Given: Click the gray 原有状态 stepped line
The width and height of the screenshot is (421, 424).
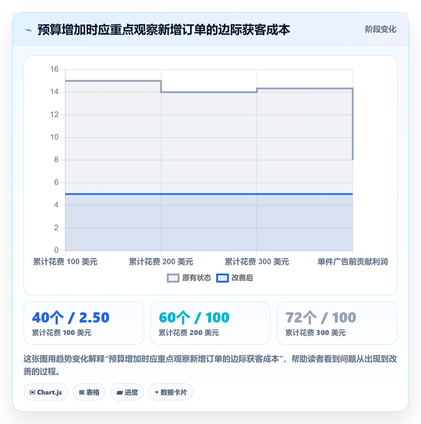Looking at the screenshot, I should [209, 92].
